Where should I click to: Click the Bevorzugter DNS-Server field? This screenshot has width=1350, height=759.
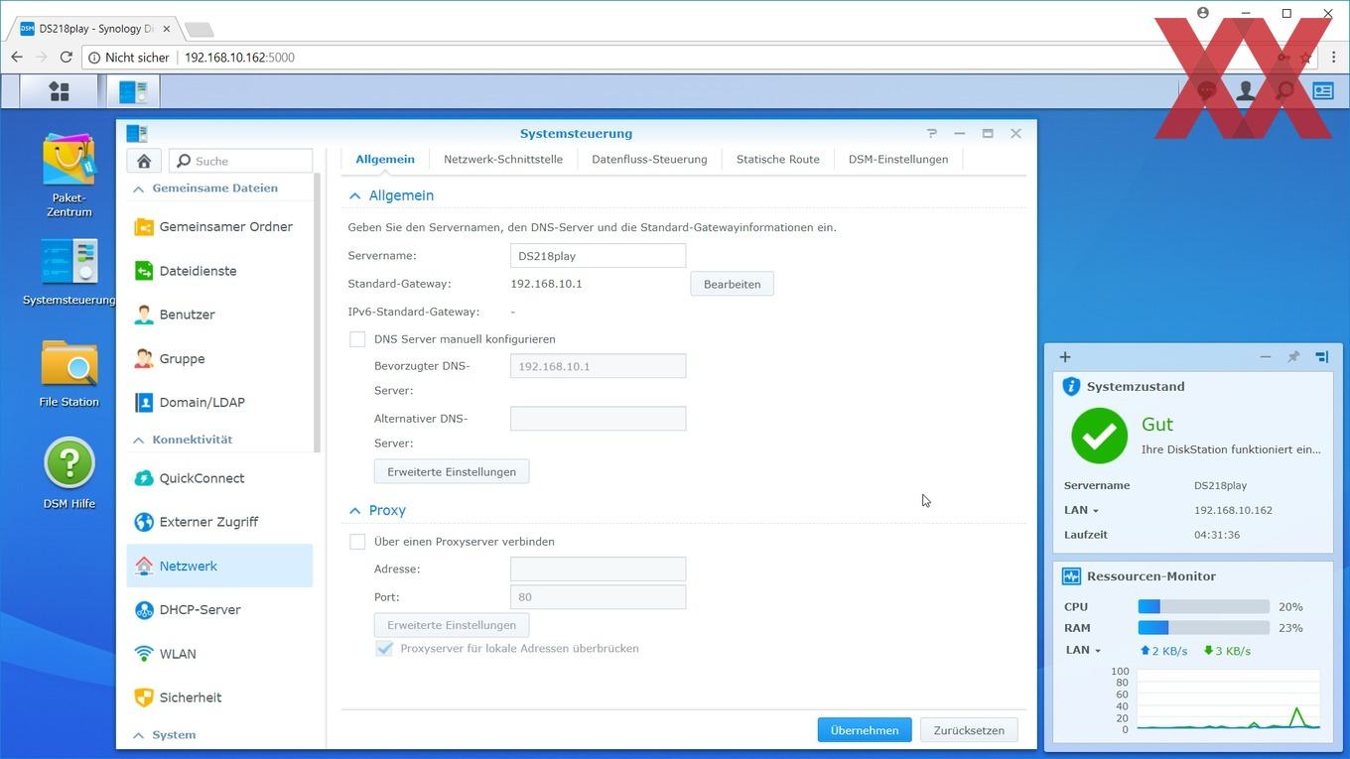[x=598, y=366]
